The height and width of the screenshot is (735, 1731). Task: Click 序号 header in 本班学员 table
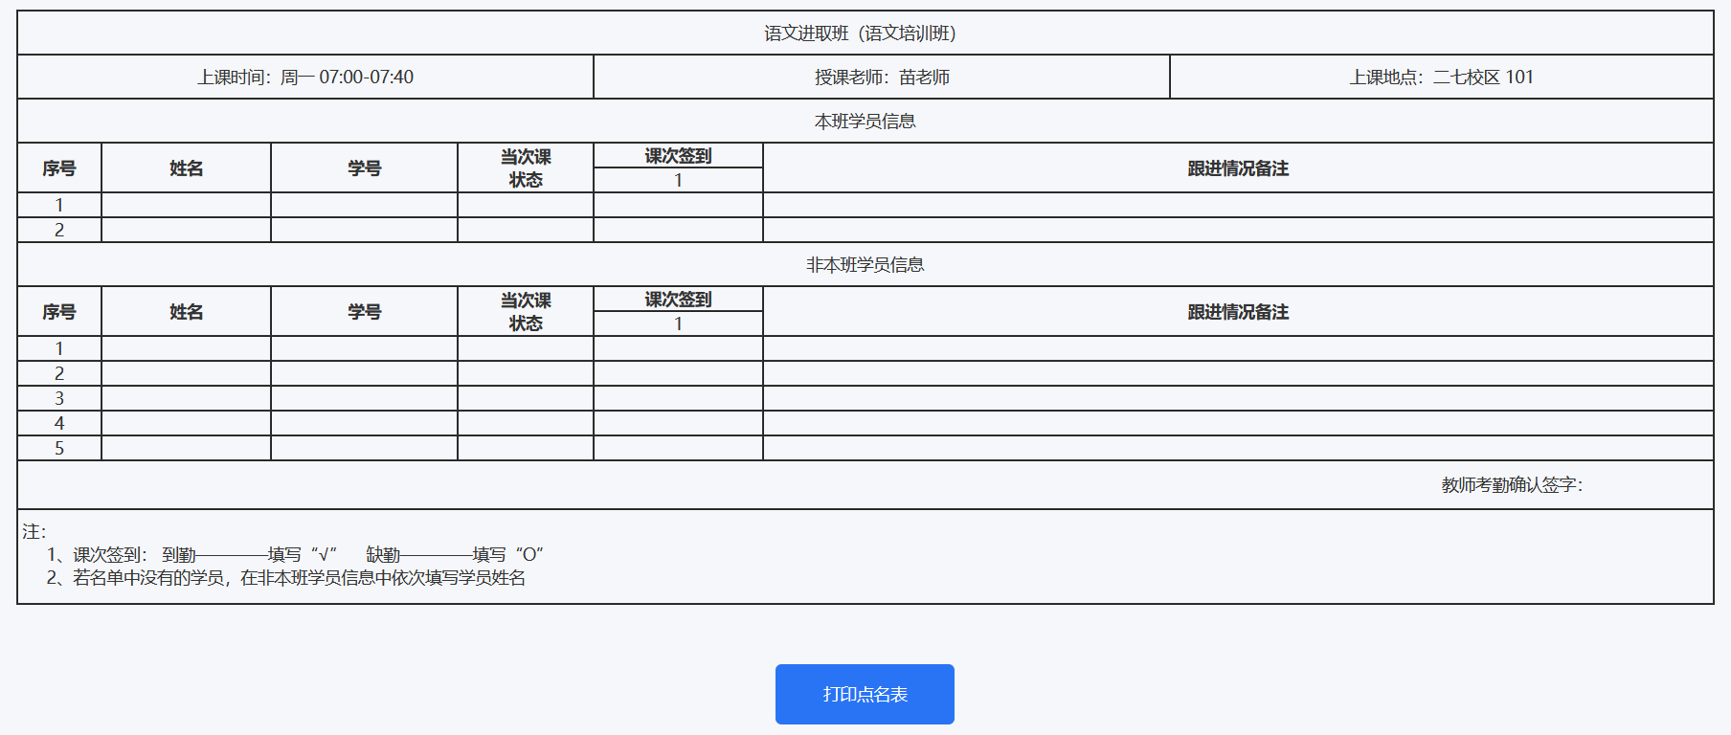pyautogui.click(x=59, y=168)
